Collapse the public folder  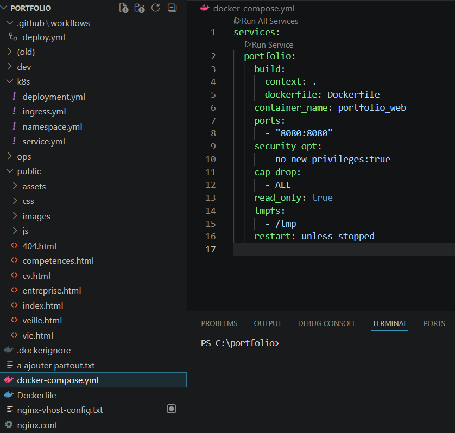pyautogui.click(x=10, y=171)
